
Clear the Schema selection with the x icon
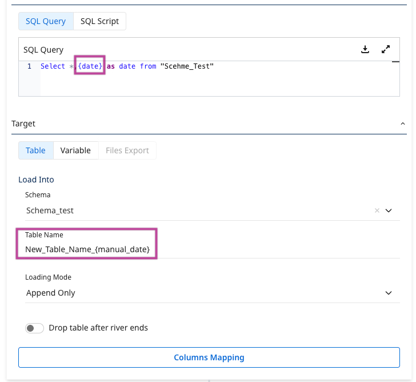(x=377, y=210)
